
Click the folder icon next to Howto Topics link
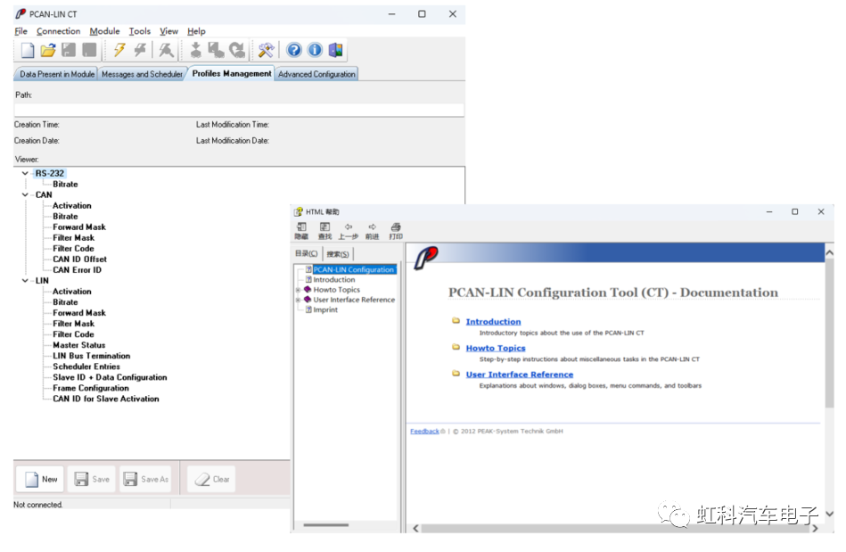pyautogui.click(x=456, y=347)
